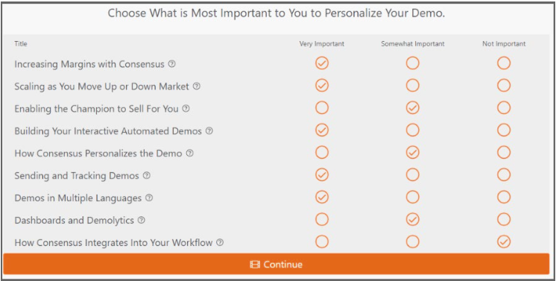Mark How Consensus Personalizes the Demo as Very Important

(x=322, y=153)
